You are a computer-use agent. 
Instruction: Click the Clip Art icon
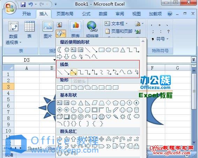pos(59,25)
